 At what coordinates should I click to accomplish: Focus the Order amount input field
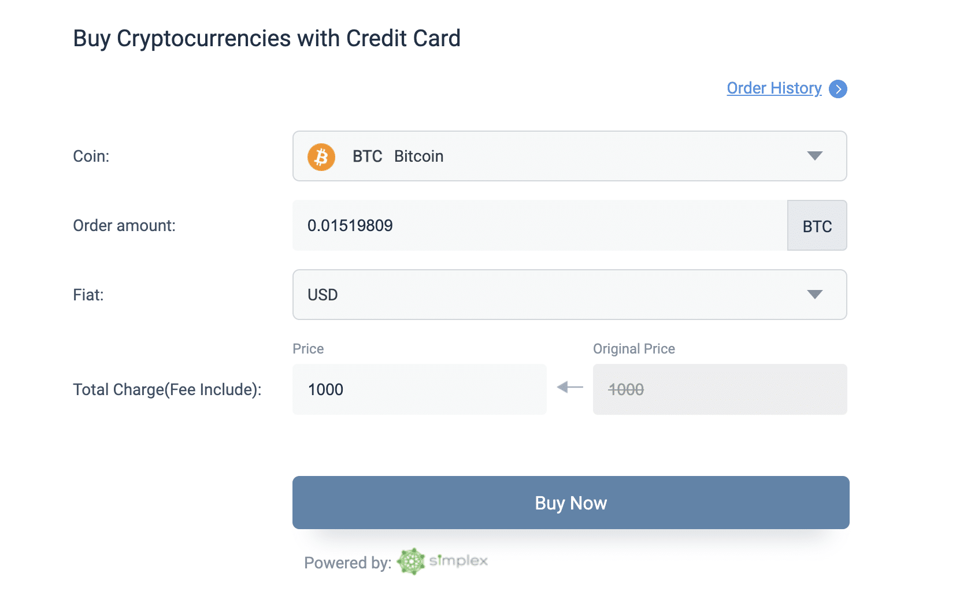[540, 225]
